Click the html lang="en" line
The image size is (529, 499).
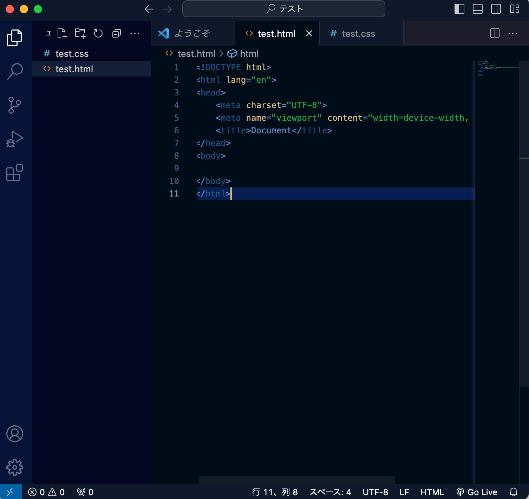236,80
